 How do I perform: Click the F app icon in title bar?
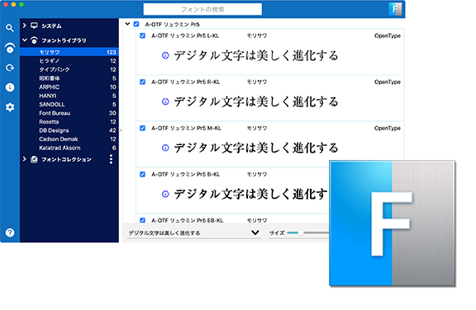(395, 9)
